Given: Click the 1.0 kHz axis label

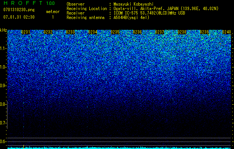Looking at the screenshot, I should tap(3, 67).
